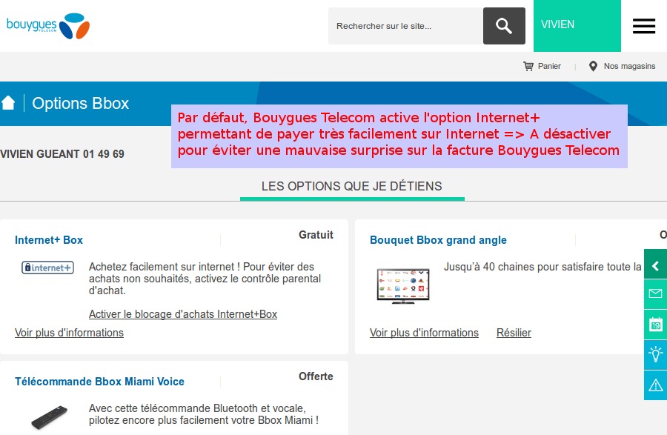Open the email contact icon in the sidebar
This screenshot has height=435, width=667.
(x=655, y=294)
